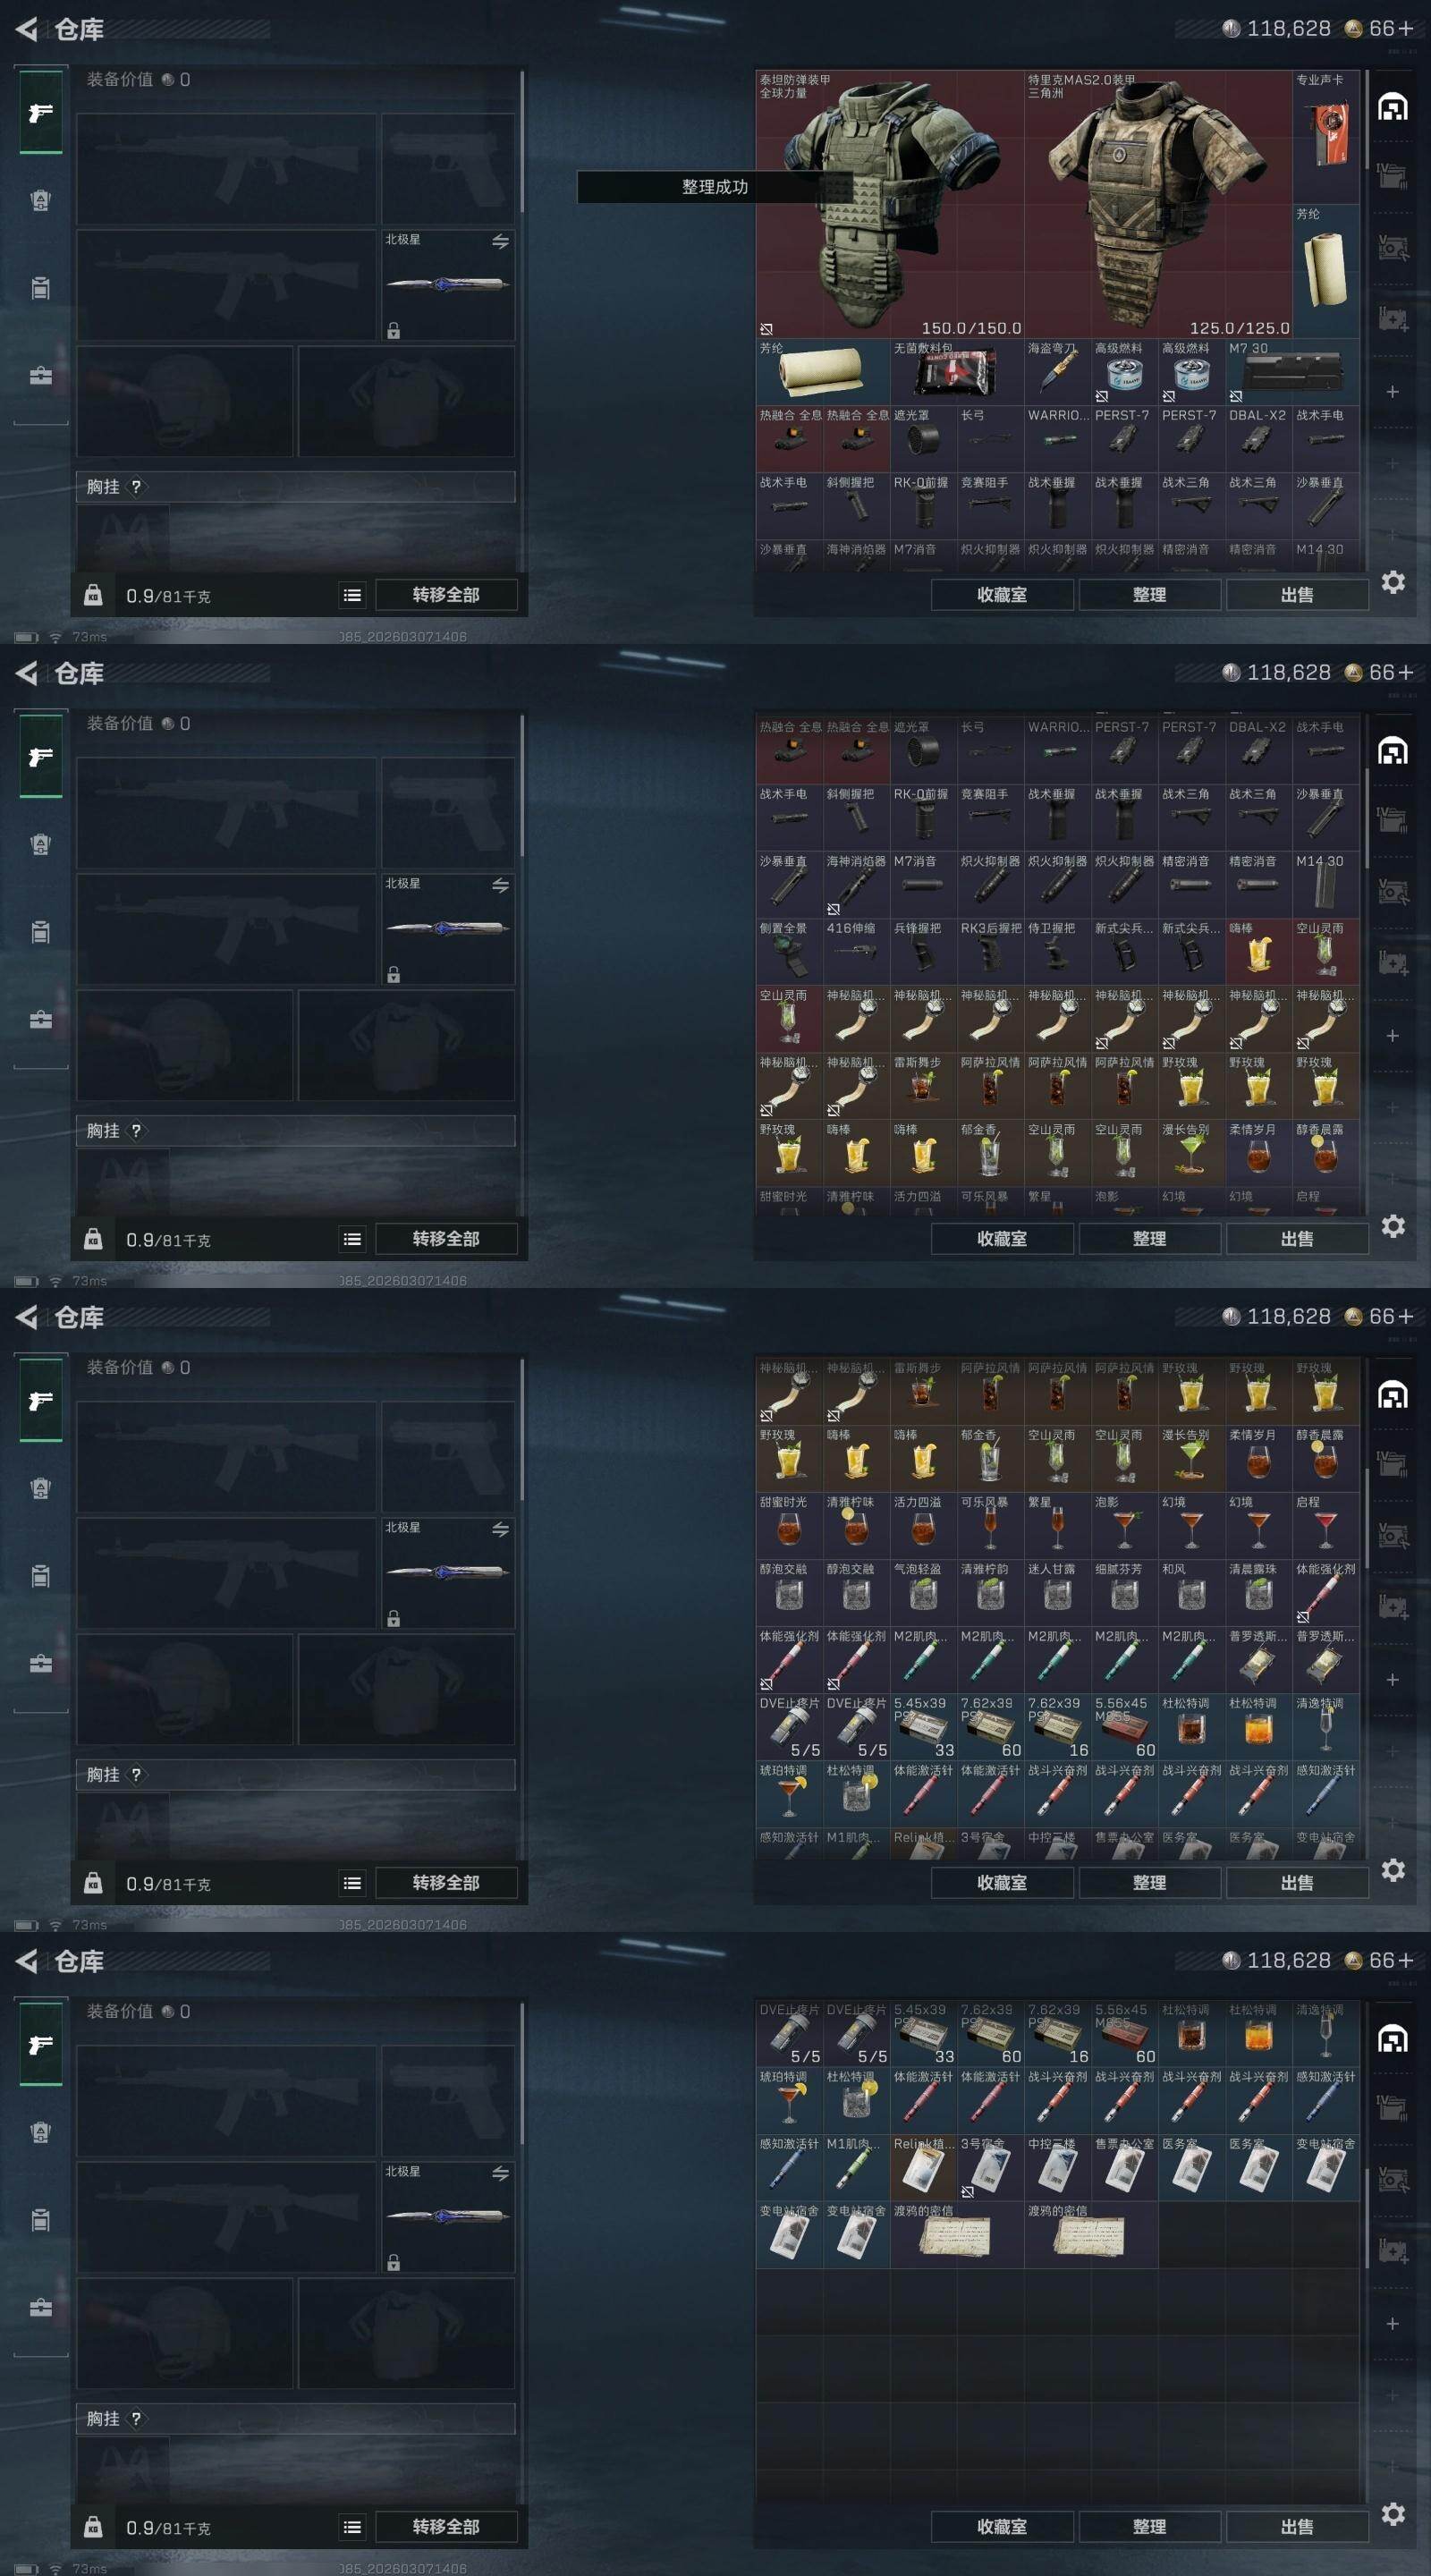Click the 专业声卡 item icon
Screen dimensions: 1431x2576
[x=1325, y=137]
